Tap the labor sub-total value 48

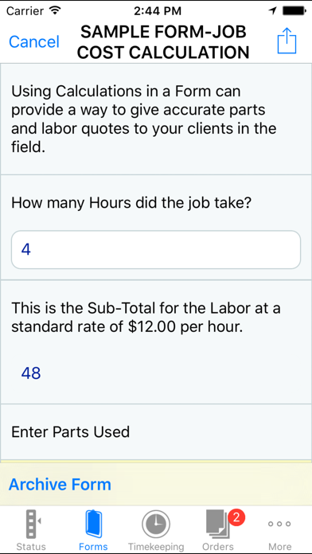tap(31, 373)
